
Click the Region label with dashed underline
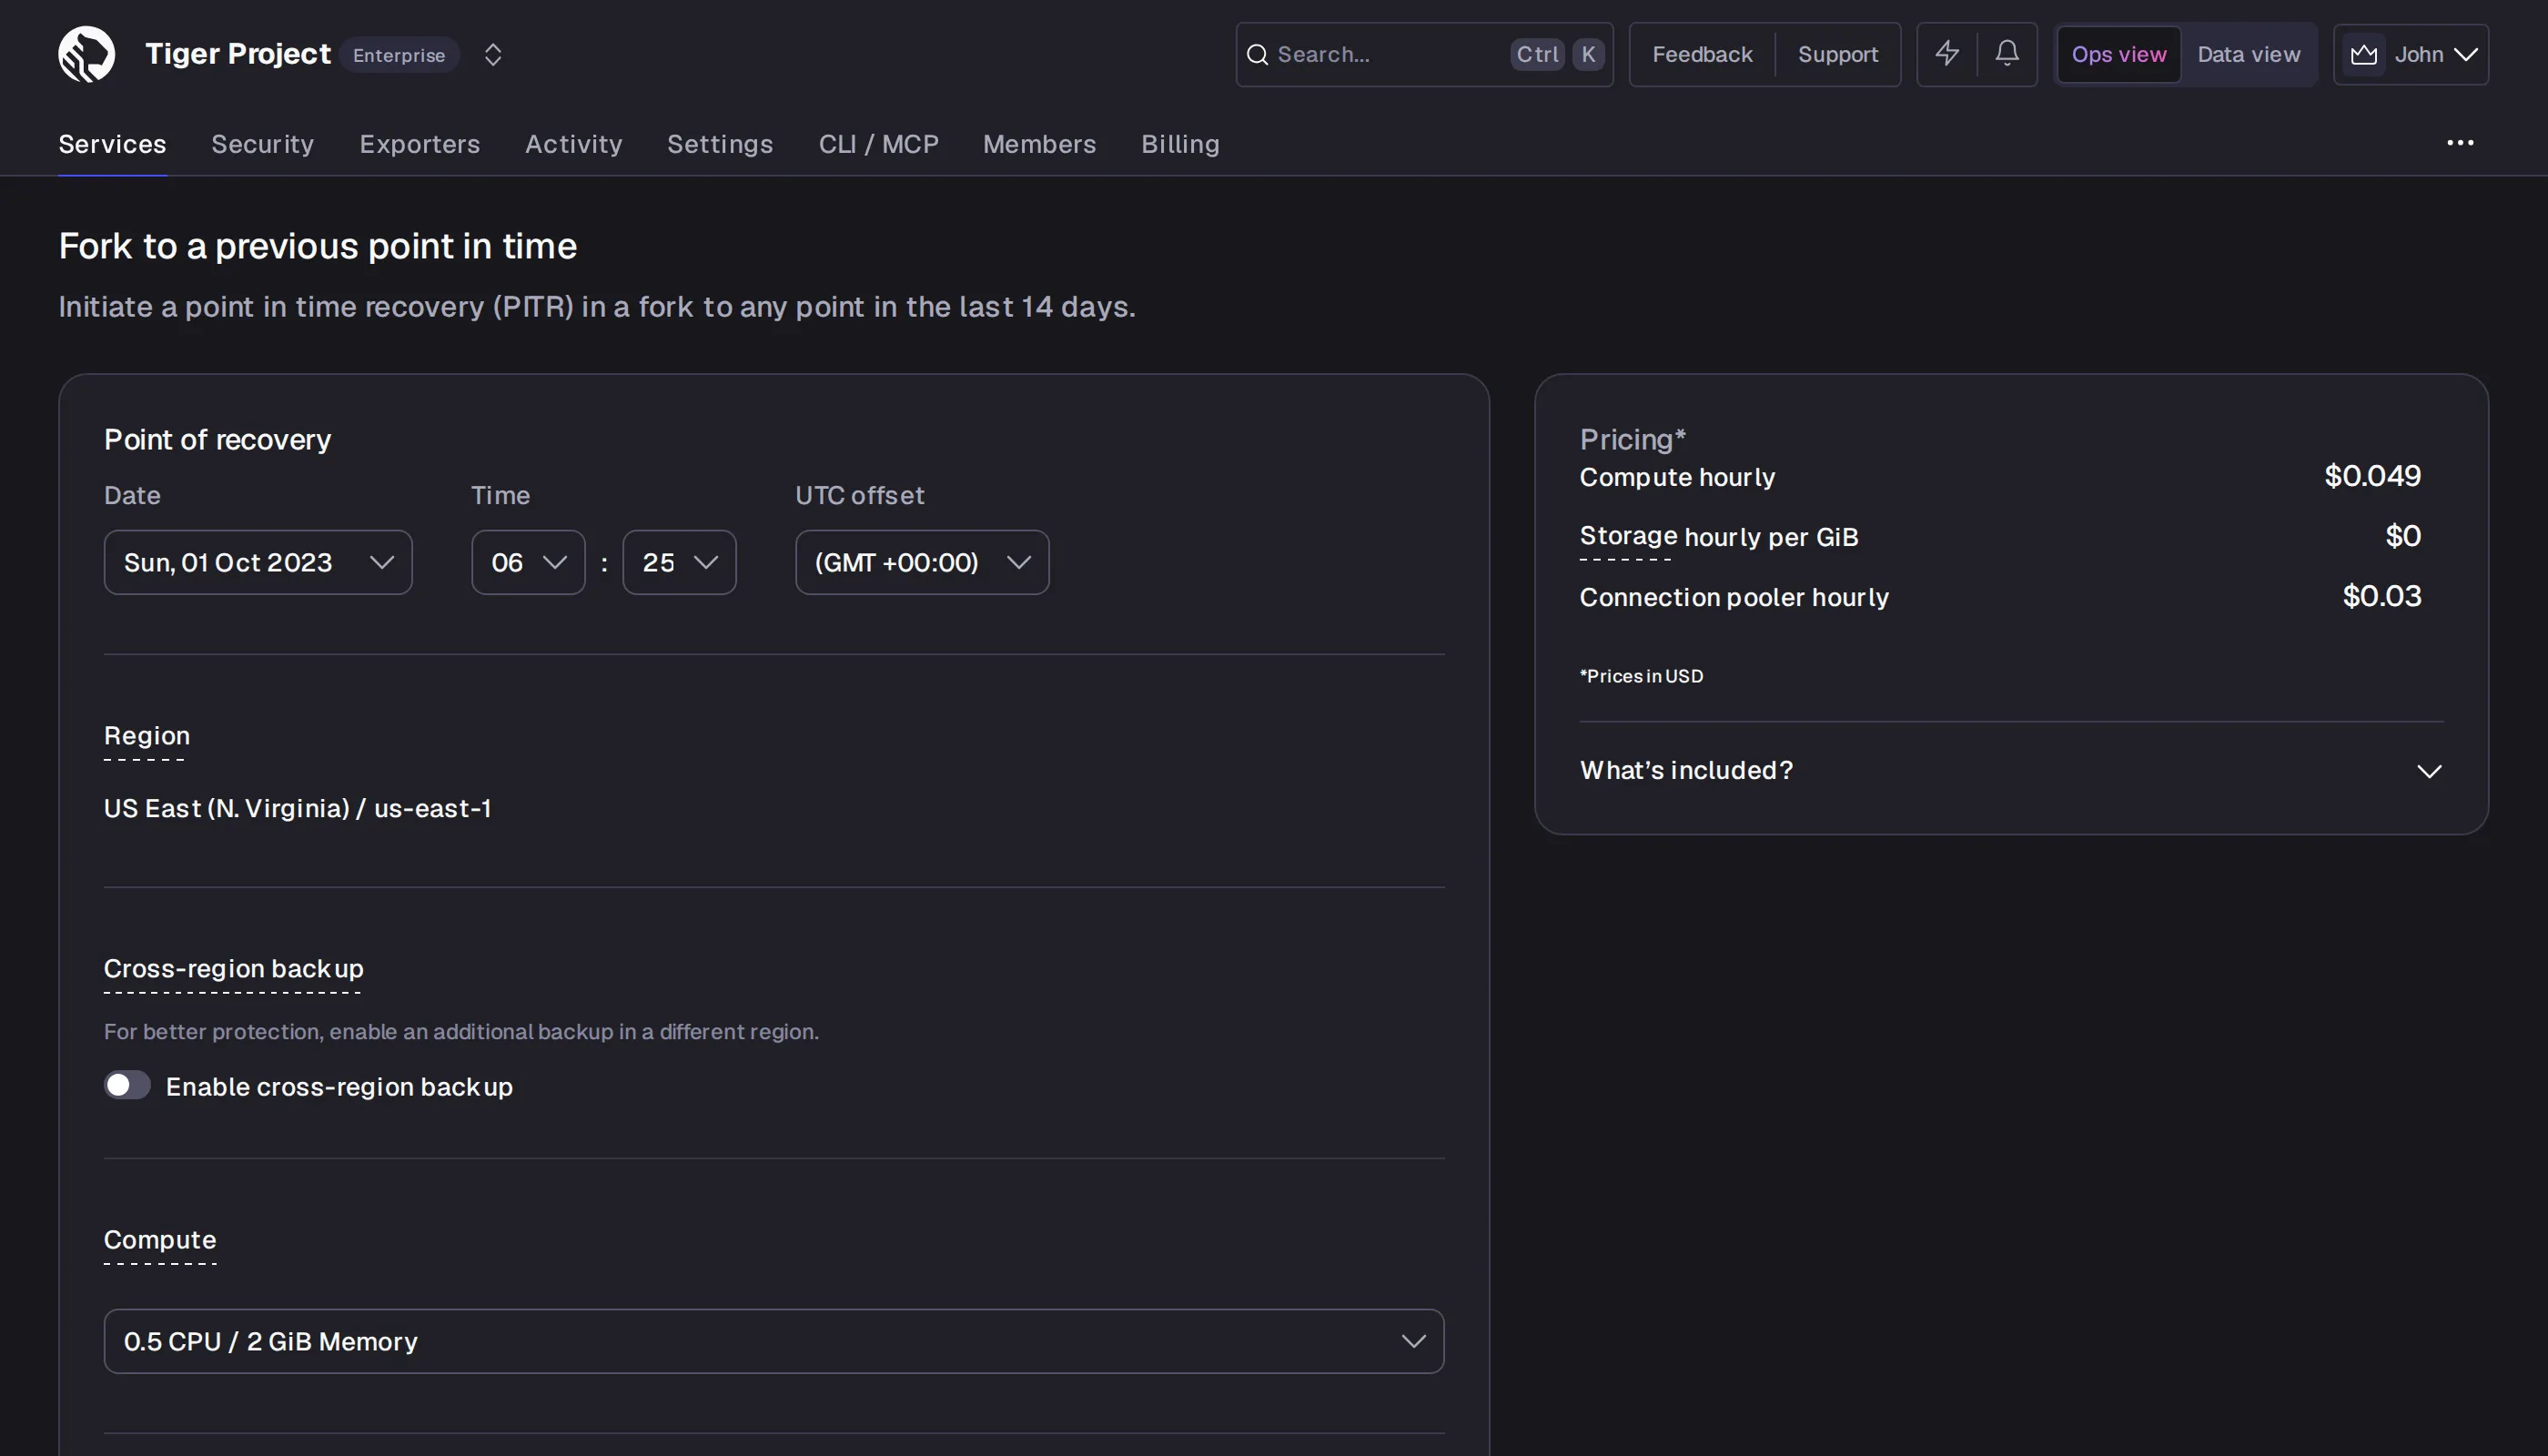[x=146, y=736]
